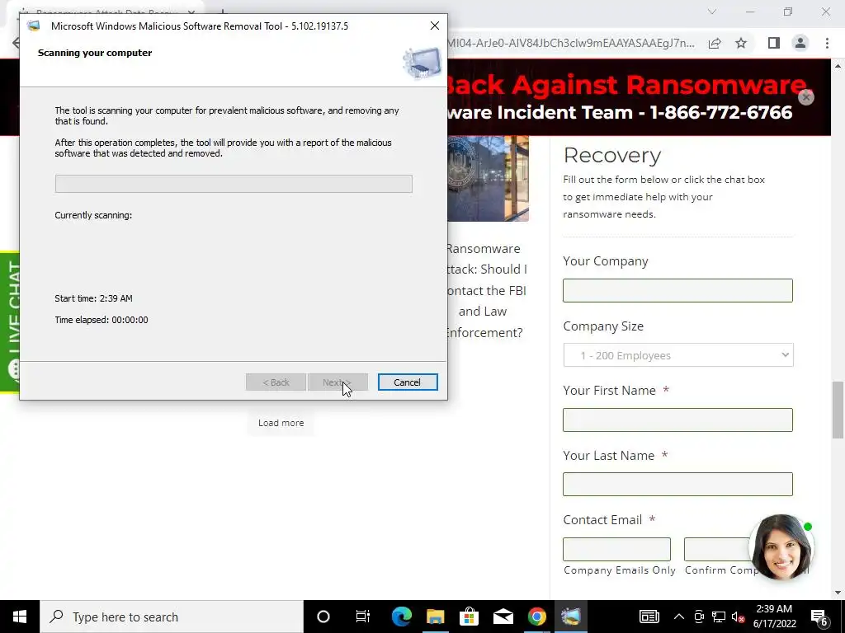Image resolution: width=845 pixels, height=633 pixels.
Task: Show hidden system tray icons
Action: tap(679, 617)
